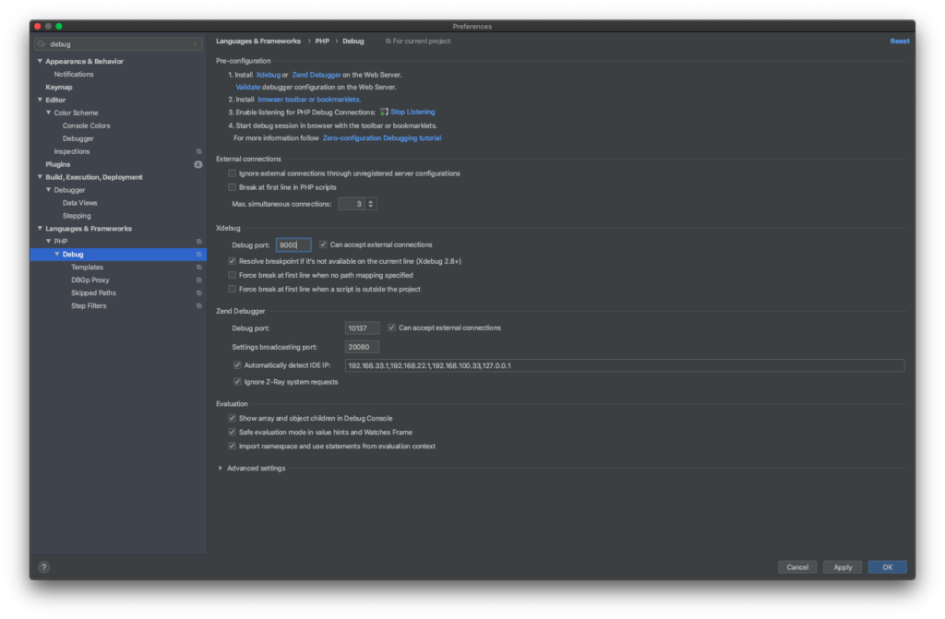The image size is (945, 619).
Task: Click the help question mark icon
Action: point(43,567)
